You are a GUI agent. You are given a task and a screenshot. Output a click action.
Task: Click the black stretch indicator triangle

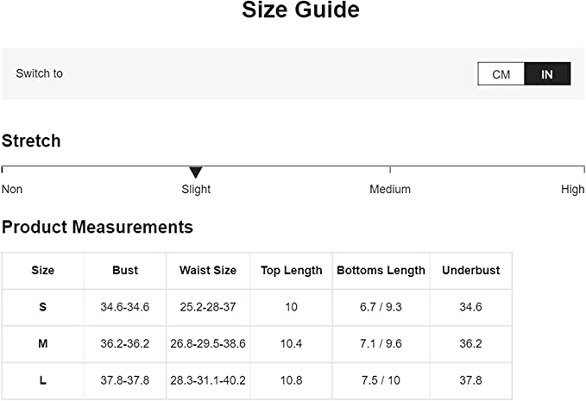click(196, 172)
